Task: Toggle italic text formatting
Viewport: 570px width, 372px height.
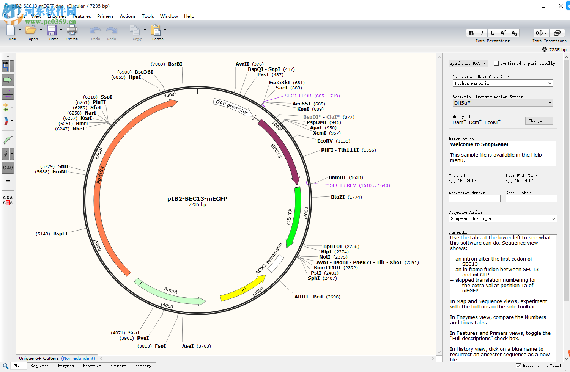Action: (482, 33)
